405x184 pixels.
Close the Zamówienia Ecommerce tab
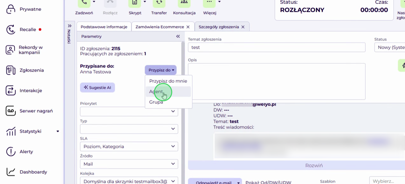pyautogui.click(x=188, y=27)
